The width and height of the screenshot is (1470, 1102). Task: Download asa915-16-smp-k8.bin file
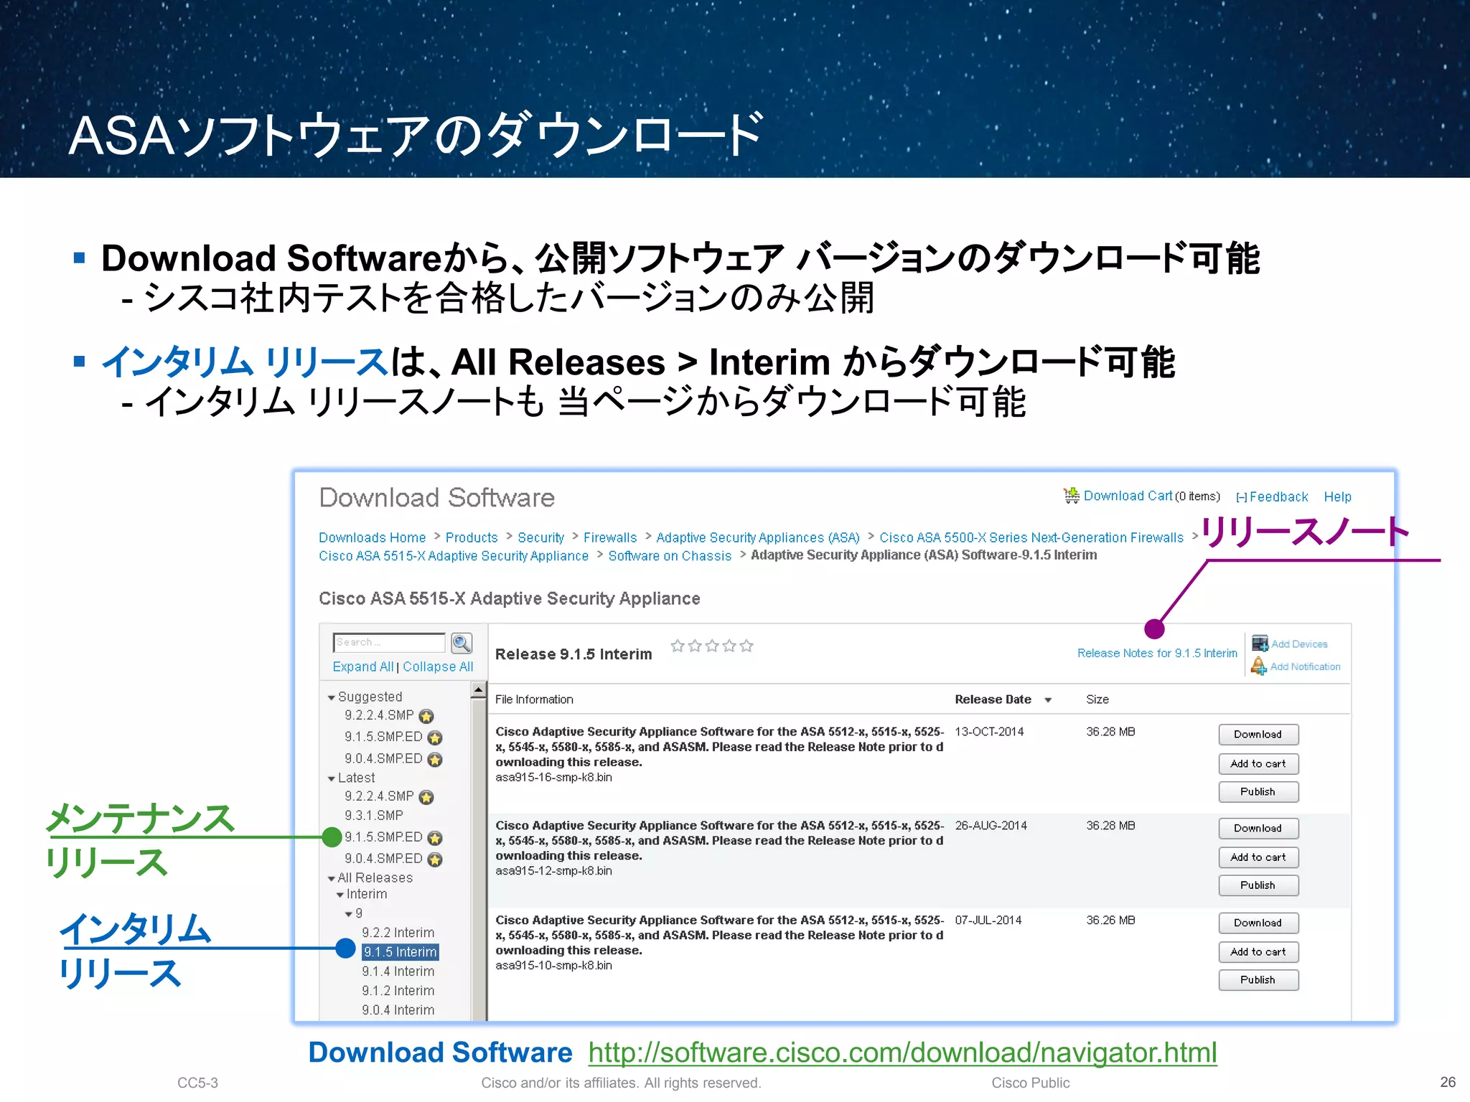pos(1258,735)
